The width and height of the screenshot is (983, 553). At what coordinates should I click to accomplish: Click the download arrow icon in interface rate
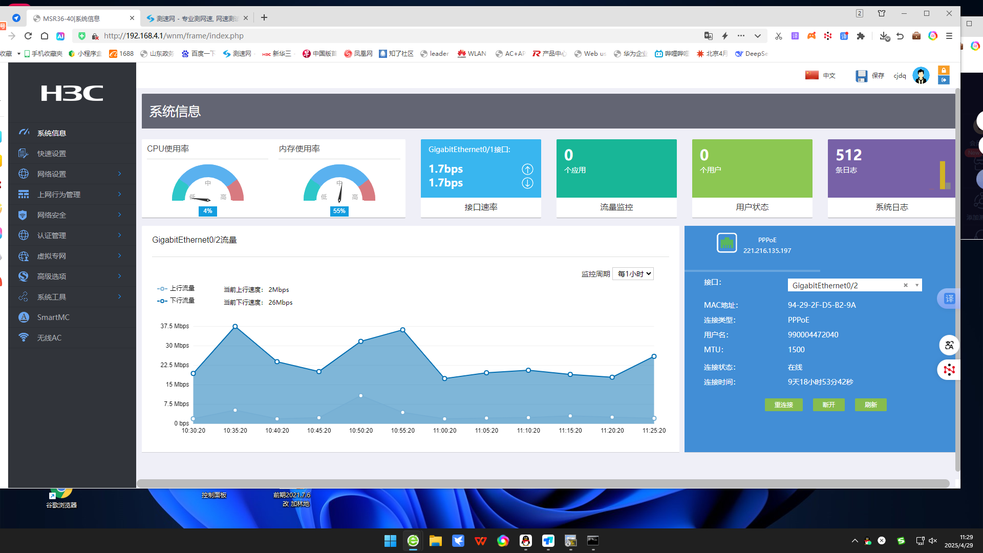click(527, 183)
